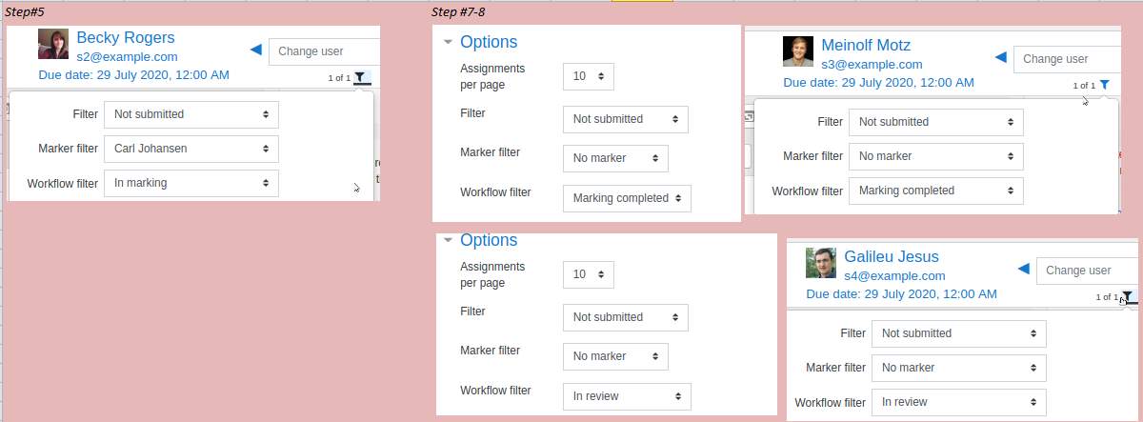Click filter funnel icon in Galileu Jesus panel
Image resolution: width=1143 pixels, height=422 pixels.
[1128, 297]
